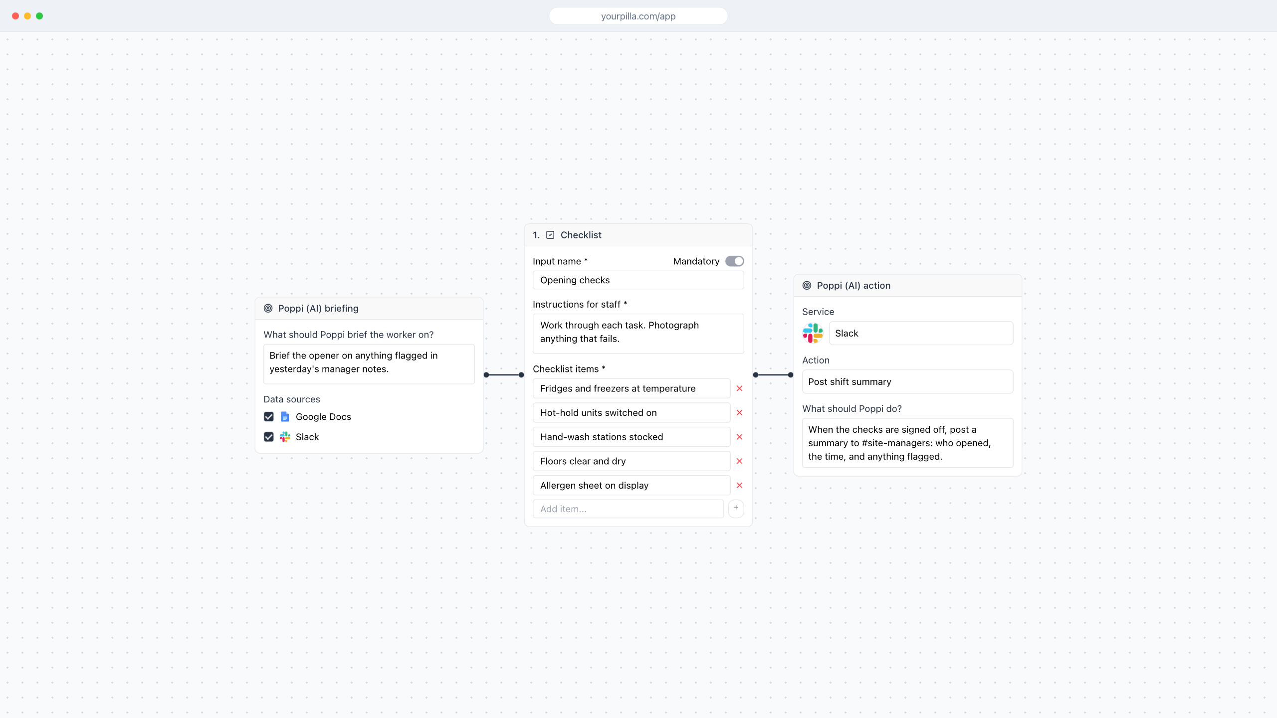This screenshot has height=718, width=1277.
Task: Edit the 'What should Poppi do?' text box
Action: pyautogui.click(x=907, y=443)
